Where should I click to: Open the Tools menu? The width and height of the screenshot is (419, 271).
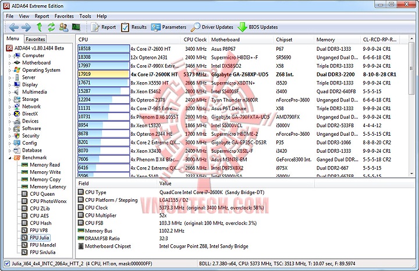(85, 16)
